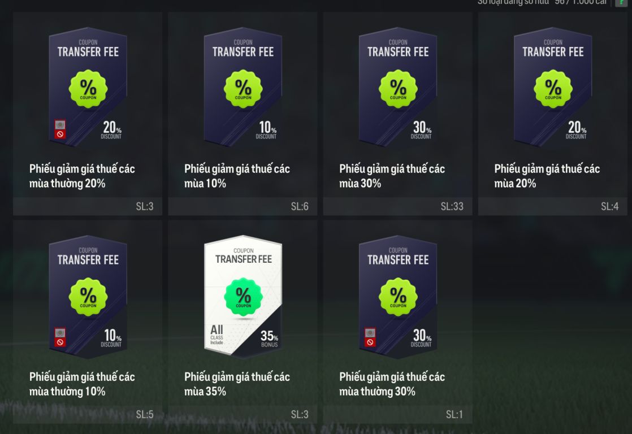Click the white All Class 35% bonus coupon
Image resolution: width=632 pixels, height=434 pixels.
(243, 322)
